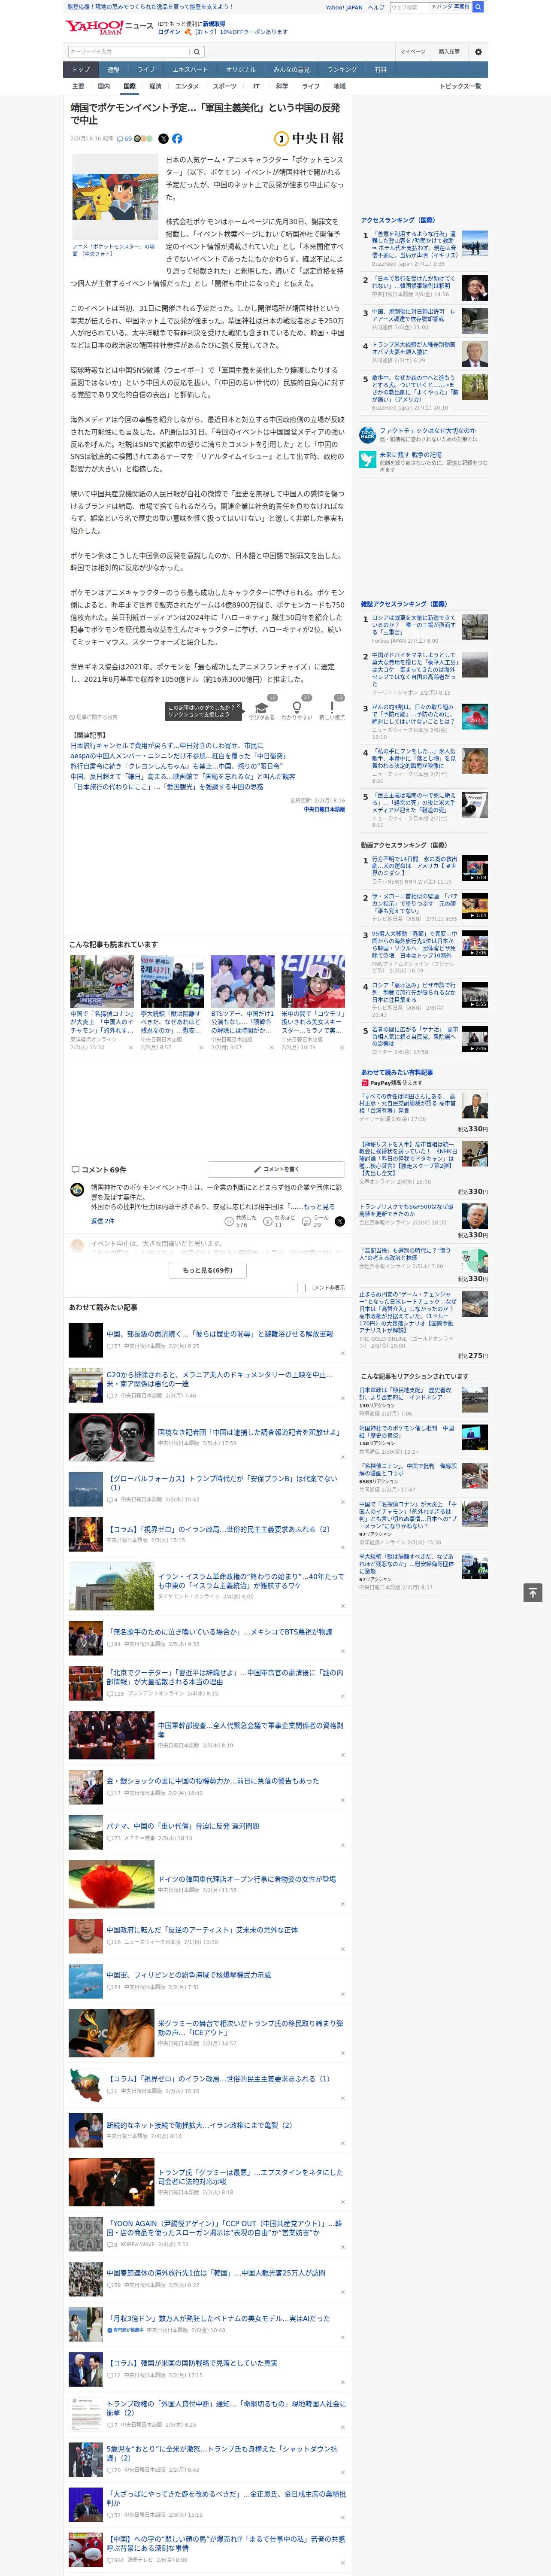This screenshot has width=551, height=2576.
Task: Dismiss the 名探偵コナン recommended article with X
Action: tap(130, 1048)
